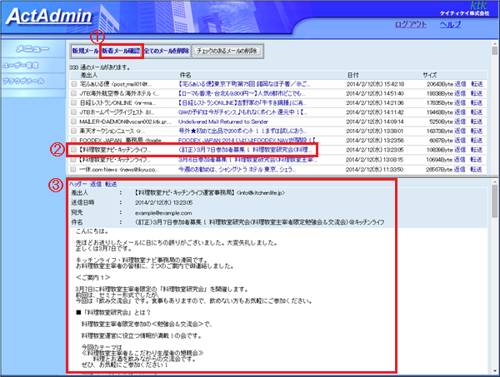This screenshot has height=377, width=500.
Task: Click the ActAdmin logo
Action: [49, 16]
